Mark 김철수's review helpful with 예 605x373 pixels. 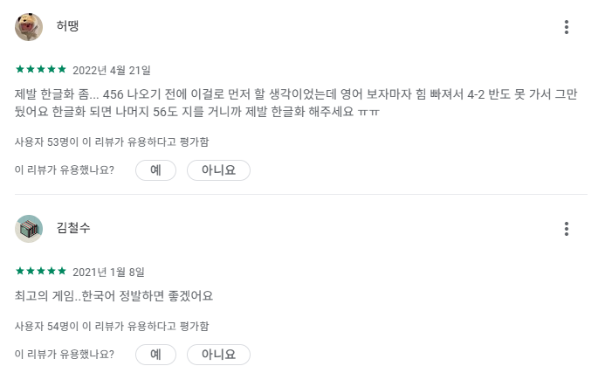tap(155, 354)
